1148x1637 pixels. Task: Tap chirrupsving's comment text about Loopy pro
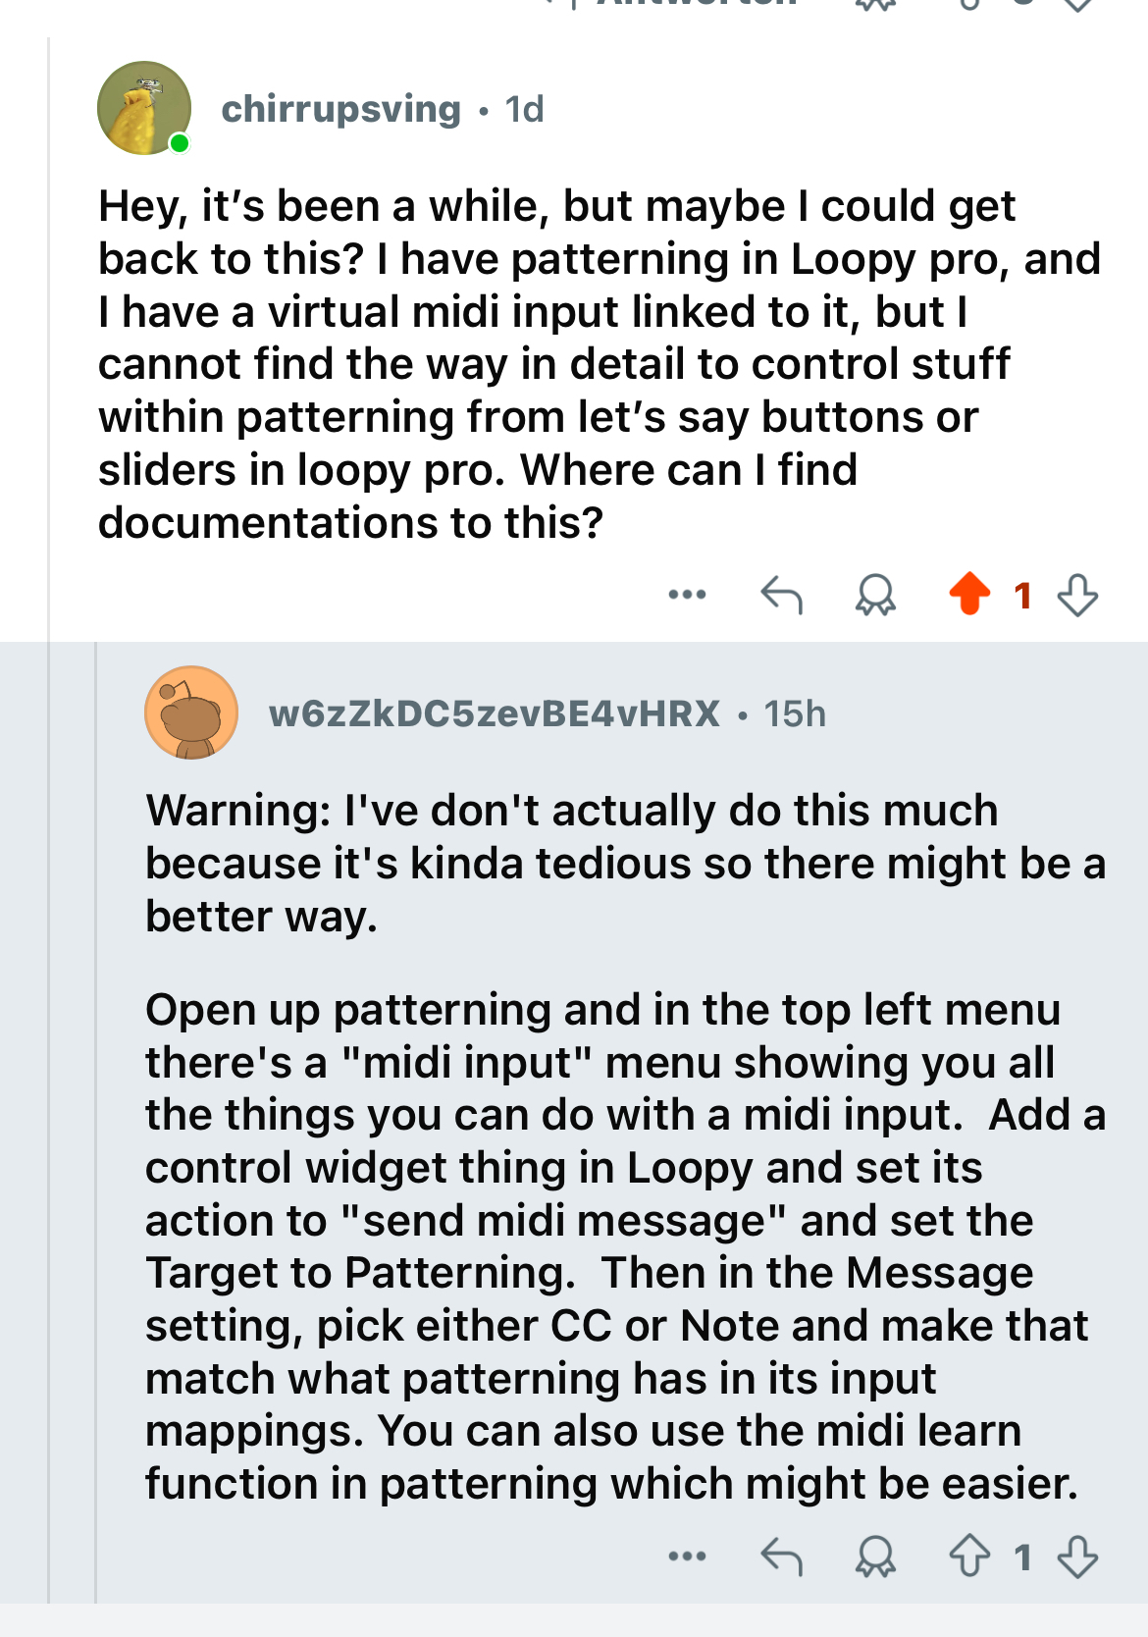[599, 364]
